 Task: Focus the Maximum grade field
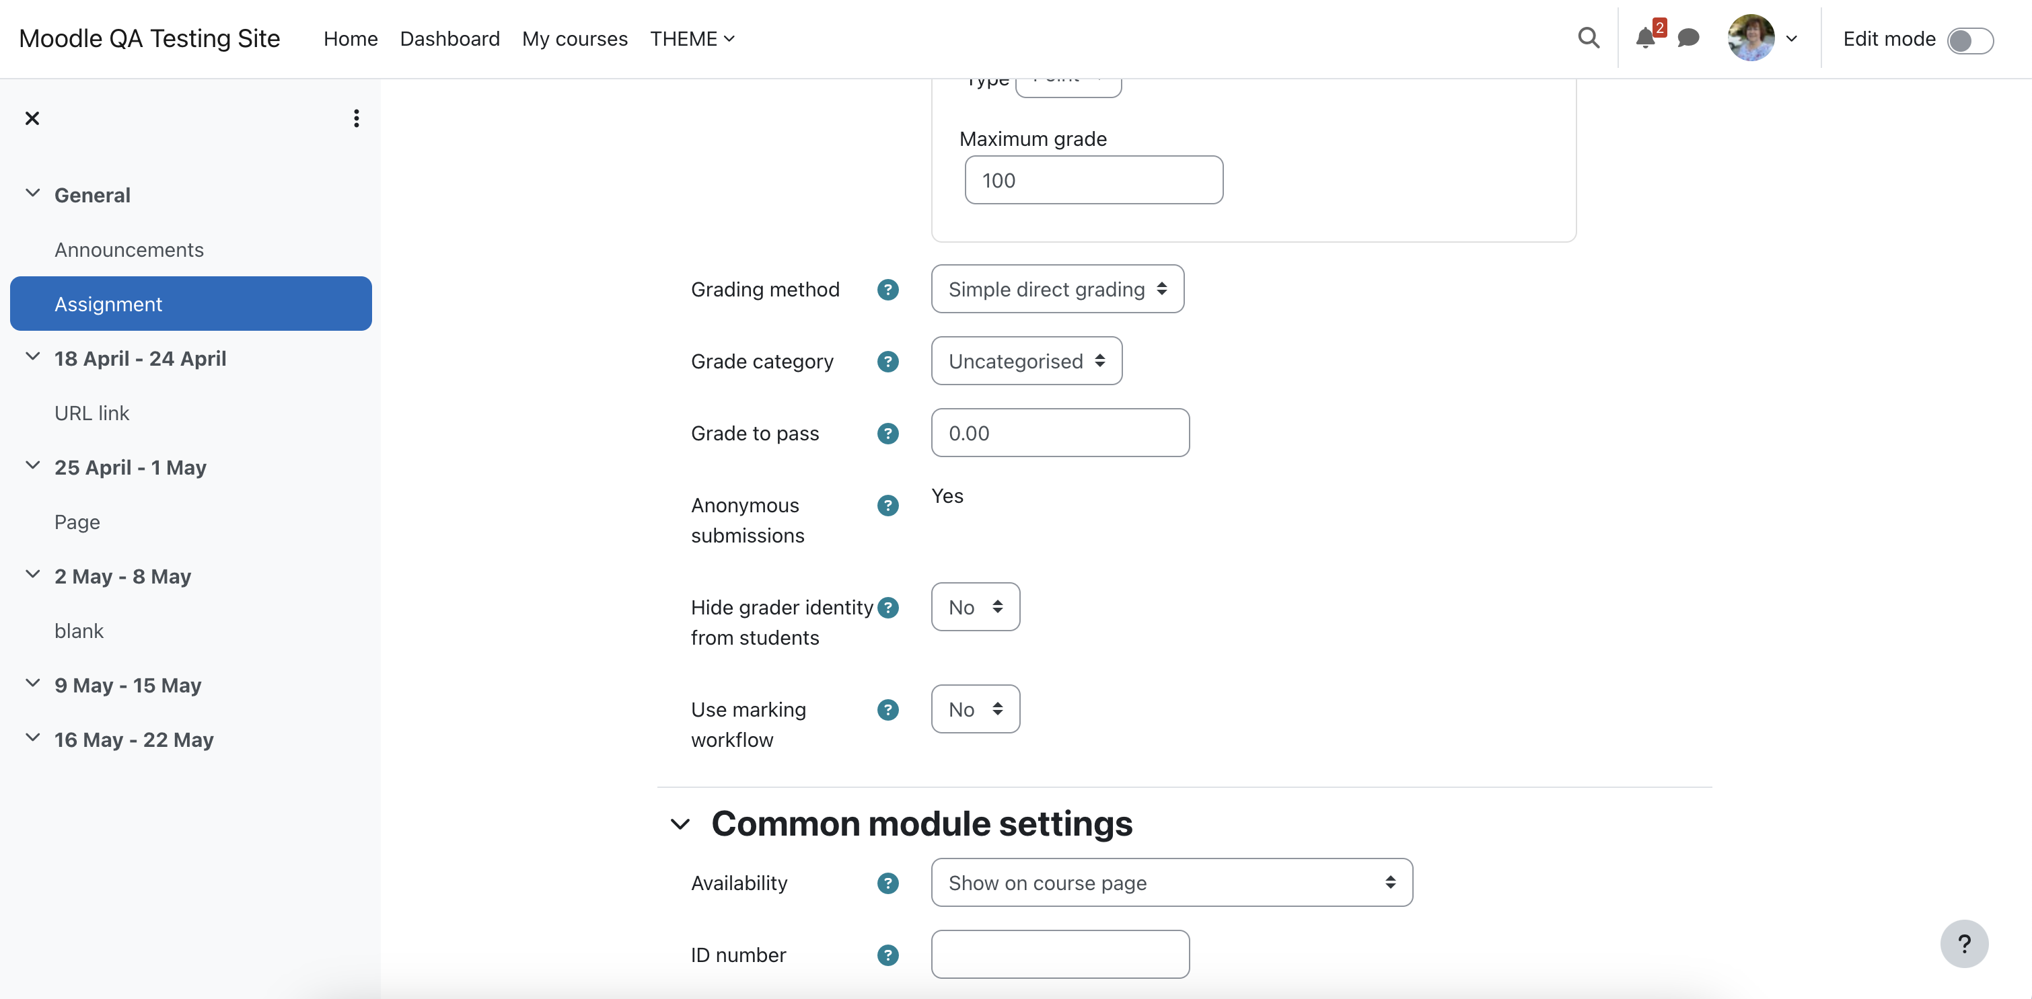1093,180
